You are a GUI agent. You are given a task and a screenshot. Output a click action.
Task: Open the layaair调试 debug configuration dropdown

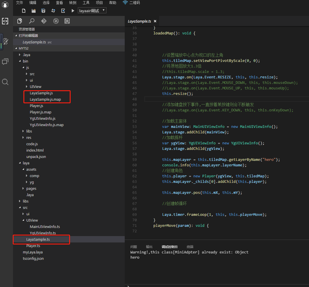coord(92,11)
